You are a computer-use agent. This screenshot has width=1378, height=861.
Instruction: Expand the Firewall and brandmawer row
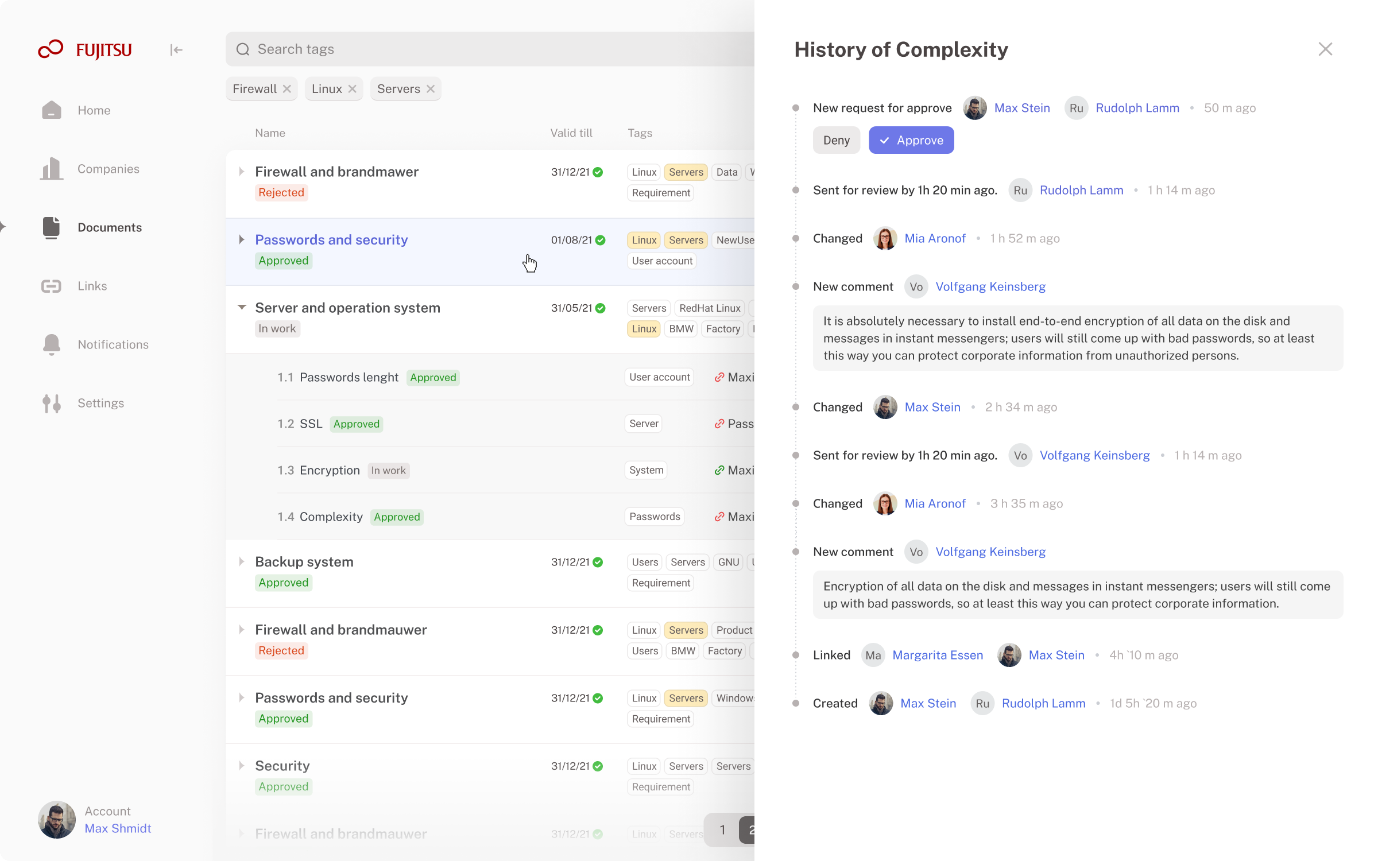coord(242,172)
